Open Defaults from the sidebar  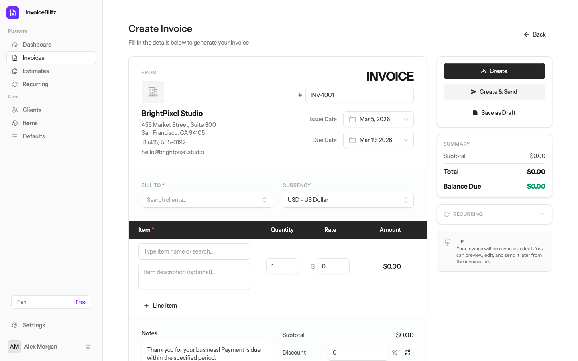[34, 136]
